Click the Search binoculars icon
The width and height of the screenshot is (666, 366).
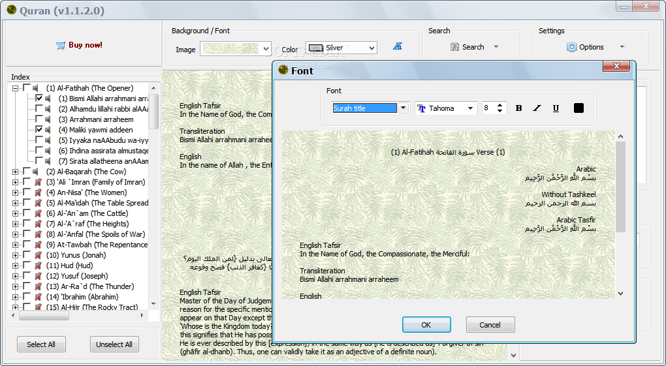[455, 47]
